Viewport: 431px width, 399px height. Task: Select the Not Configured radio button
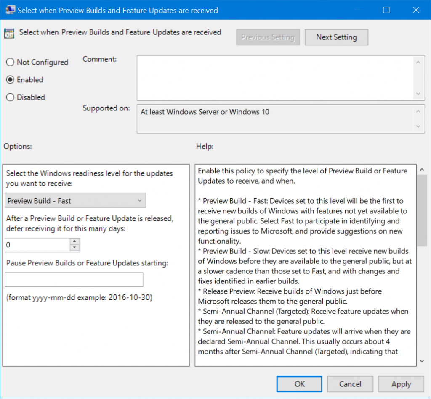pyautogui.click(x=9, y=62)
